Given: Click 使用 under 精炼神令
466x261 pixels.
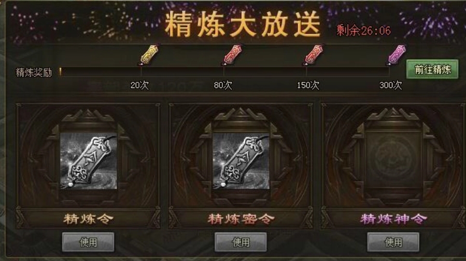Looking at the screenshot, I should (393, 242).
